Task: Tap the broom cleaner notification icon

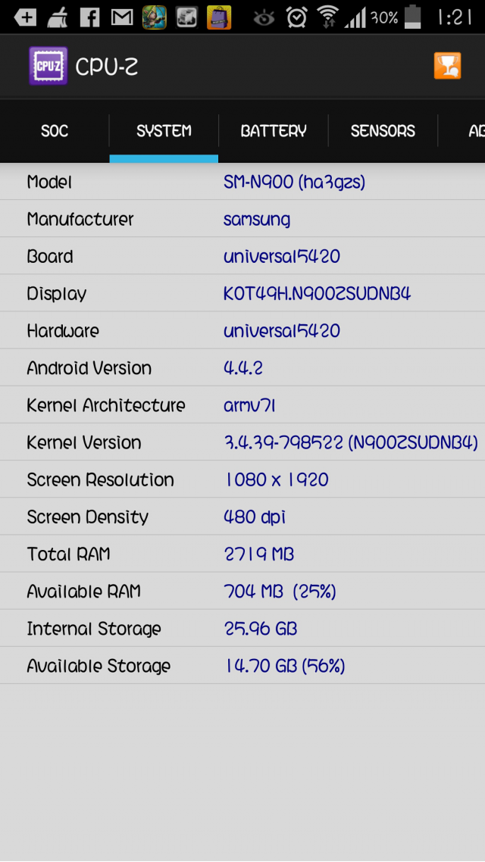Action: coord(57,17)
